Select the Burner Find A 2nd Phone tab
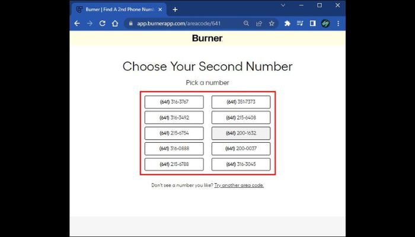 tap(119, 10)
